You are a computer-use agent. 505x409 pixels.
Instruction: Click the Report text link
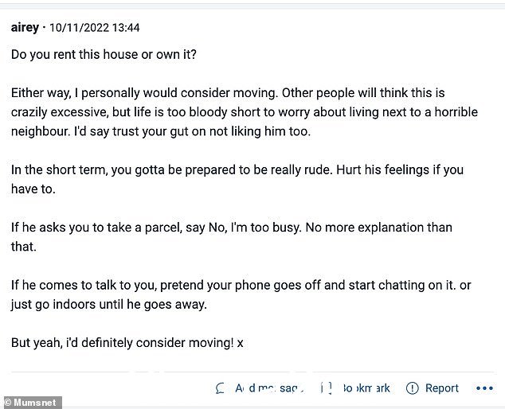pyautogui.click(x=441, y=388)
